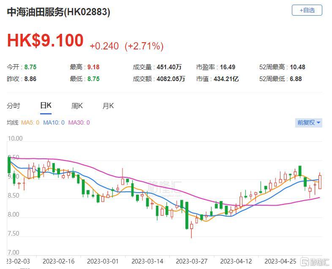Open the 周K chart tab
Image resolution: width=332 pixels, height=269 pixels.
[x=77, y=106]
